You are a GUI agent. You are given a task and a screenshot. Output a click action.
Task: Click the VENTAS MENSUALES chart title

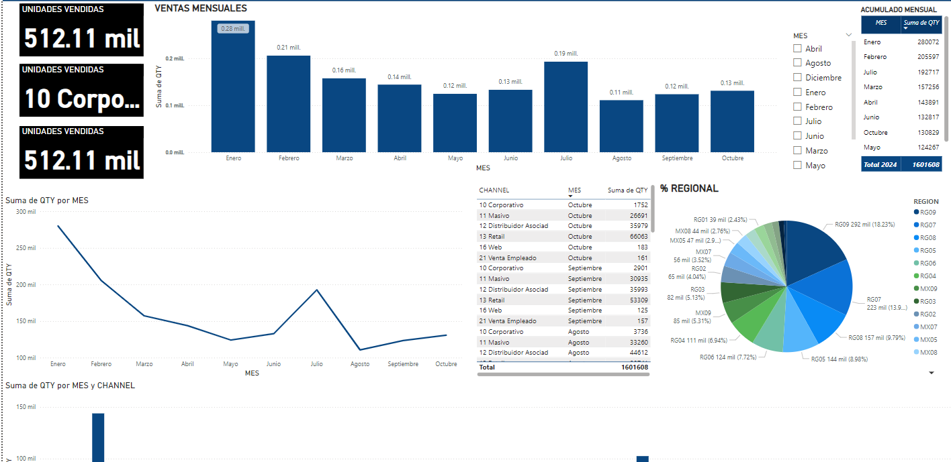201,9
